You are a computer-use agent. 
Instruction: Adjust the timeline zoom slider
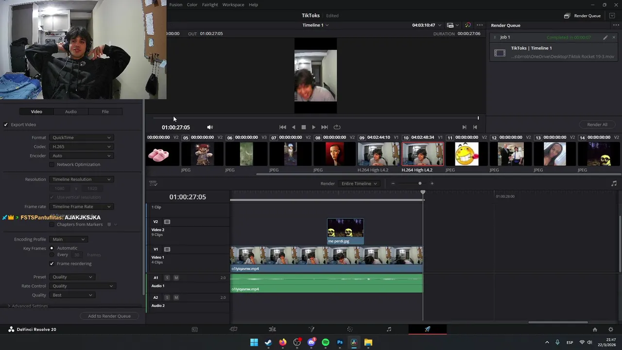420,183
